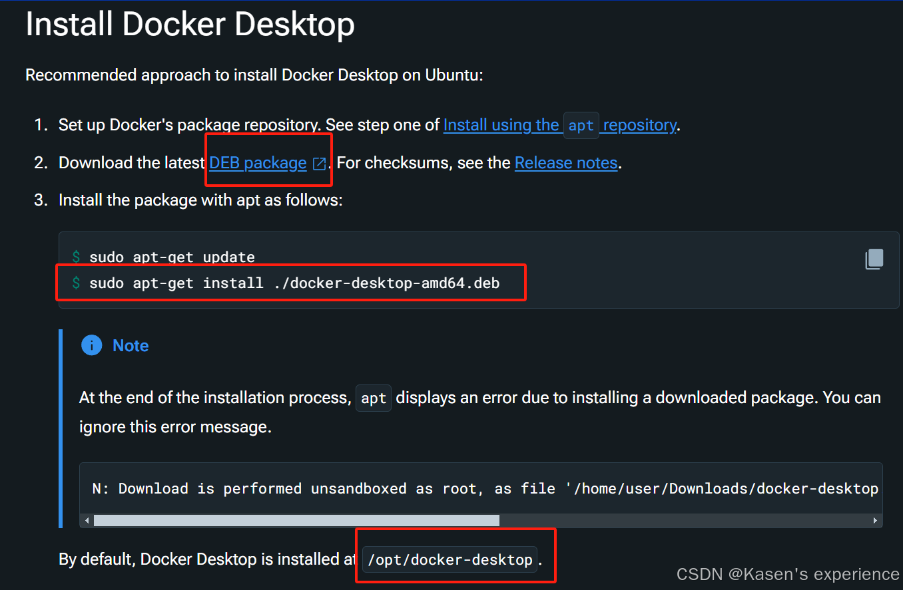903x590 pixels.
Task: Click the inline 'apt' code in the Note paragraph
Action: [374, 398]
